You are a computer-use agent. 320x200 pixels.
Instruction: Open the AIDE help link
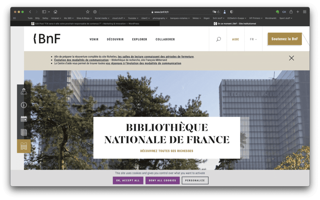click(x=236, y=39)
